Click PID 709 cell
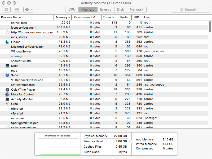The image size is (212, 159). pyautogui.click(x=139, y=32)
